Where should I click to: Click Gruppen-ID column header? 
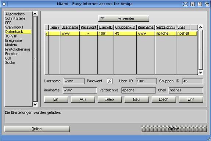tap(125, 27)
